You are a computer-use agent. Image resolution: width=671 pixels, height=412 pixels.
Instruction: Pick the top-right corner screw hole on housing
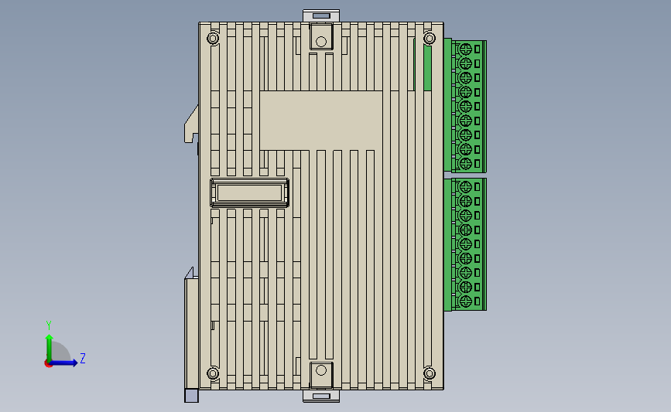(x=430, y=39)
